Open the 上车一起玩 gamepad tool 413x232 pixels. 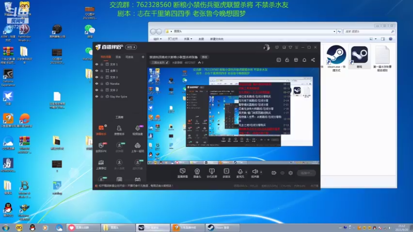tap(137, 147)
